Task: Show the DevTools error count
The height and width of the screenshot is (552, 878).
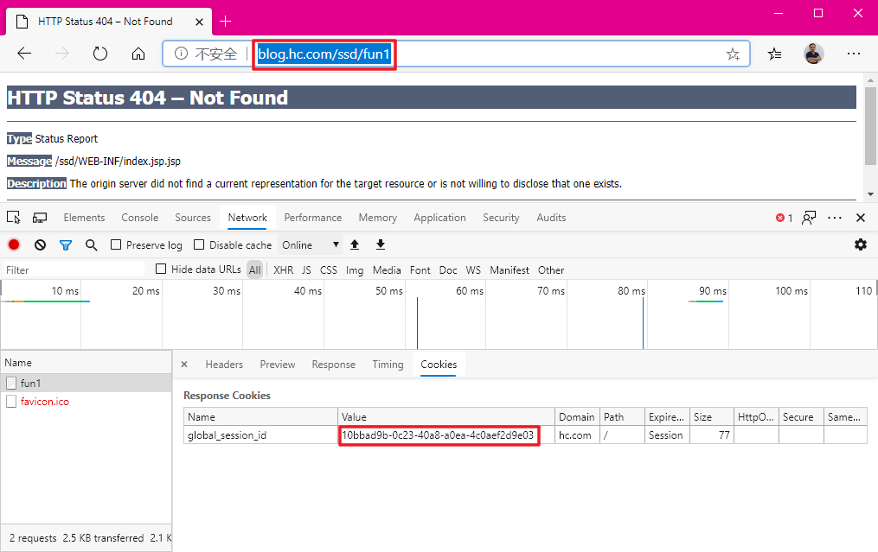Action: [784, 218]
